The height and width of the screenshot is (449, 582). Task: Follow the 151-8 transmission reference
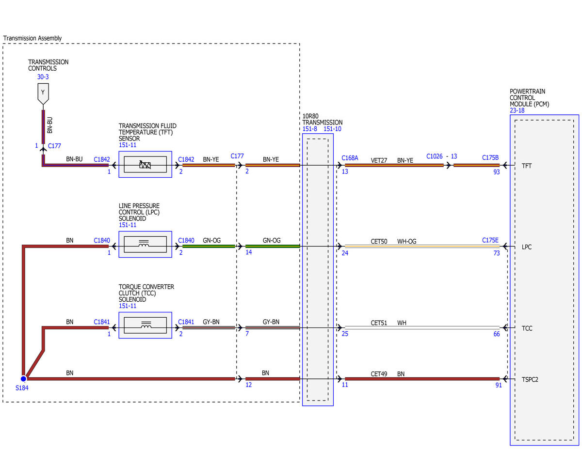point(309,129)
